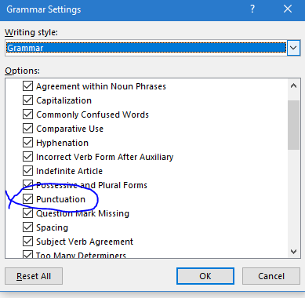Viewport: 305px width, 298px height.
Task: Open the Writing style dropdown arrow
Action: click(293, 48)
